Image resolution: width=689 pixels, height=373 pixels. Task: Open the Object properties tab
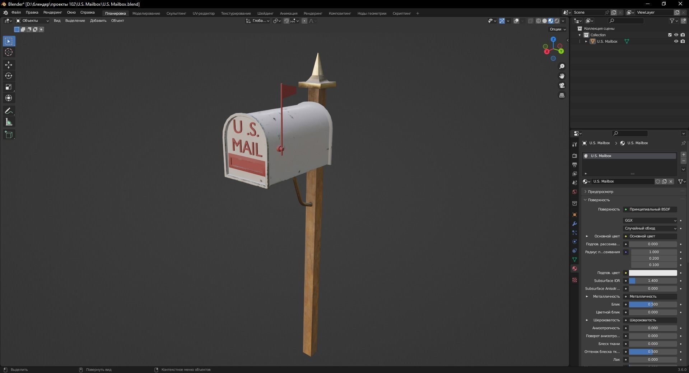tap(574, 214)
